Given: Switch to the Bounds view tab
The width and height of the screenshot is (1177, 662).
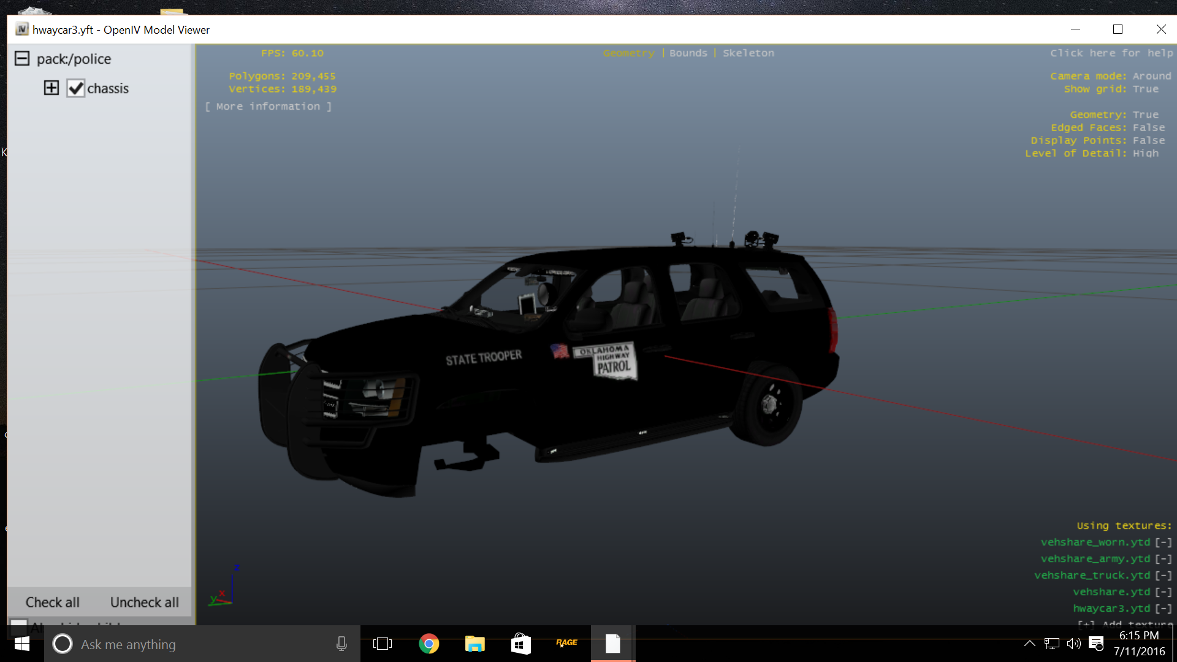Looking at the screenshot, I should (688, 53).
